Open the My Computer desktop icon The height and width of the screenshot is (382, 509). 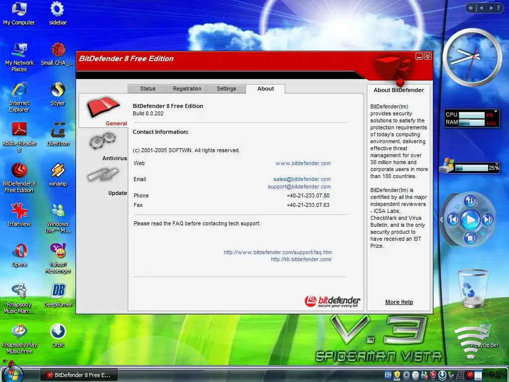point(19,13)
